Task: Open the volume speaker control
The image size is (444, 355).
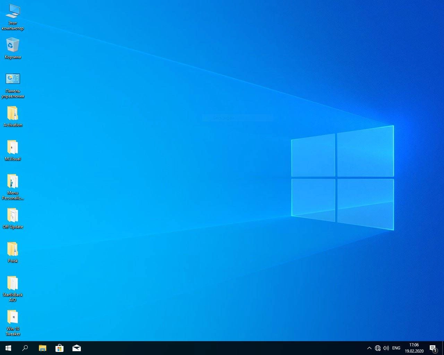Action: coord(386,348)
